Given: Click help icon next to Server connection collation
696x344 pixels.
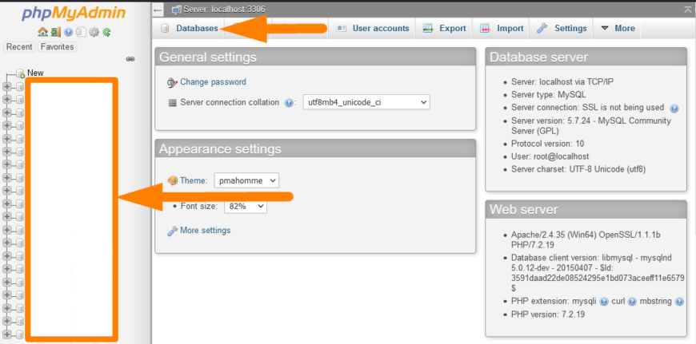Looking at the screenshot, I should tap(290, 103).
